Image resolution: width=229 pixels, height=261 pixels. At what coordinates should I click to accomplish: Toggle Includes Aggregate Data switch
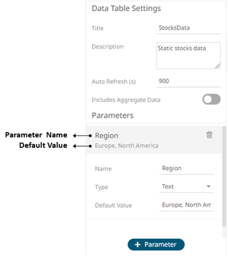[x=211, y=99]
